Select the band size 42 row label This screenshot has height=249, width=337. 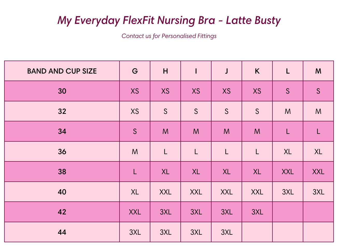(62, 212)
